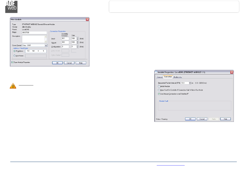Click the ADFweb logo in the header
Image resolution: width=248 pixels, height=170 pixels.
coord(11,7)
